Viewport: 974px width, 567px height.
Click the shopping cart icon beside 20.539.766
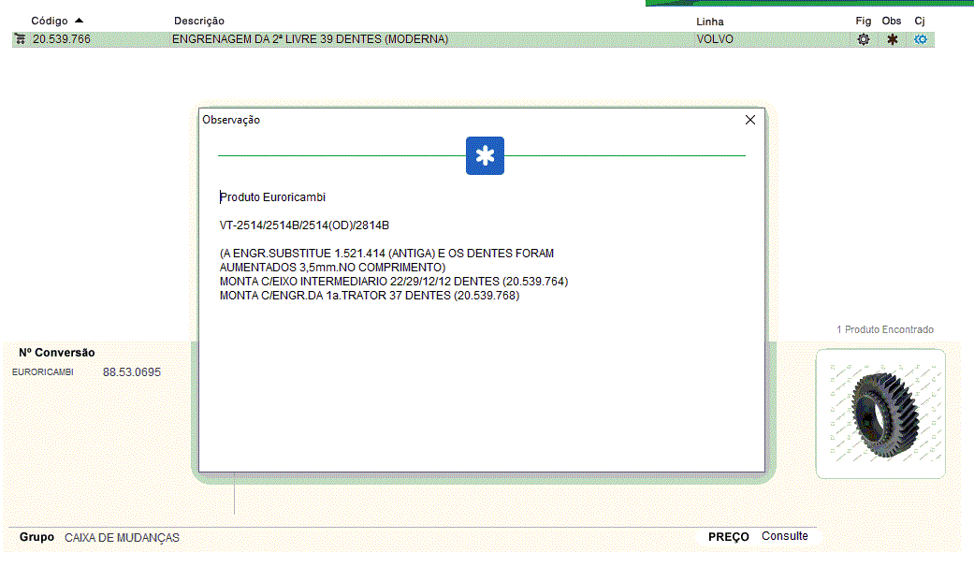pyautogui.click(x=20, y=39)
